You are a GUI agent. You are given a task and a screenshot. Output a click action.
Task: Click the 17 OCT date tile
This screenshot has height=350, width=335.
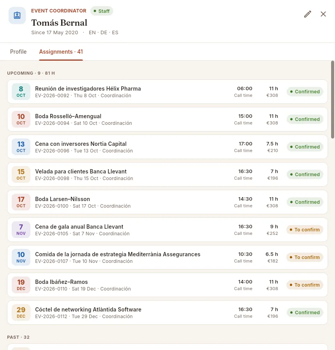tap(21, 202)
